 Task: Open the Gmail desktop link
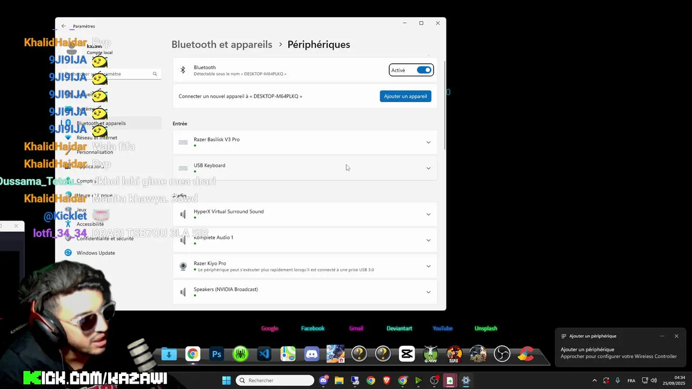(x=356, y=328)
